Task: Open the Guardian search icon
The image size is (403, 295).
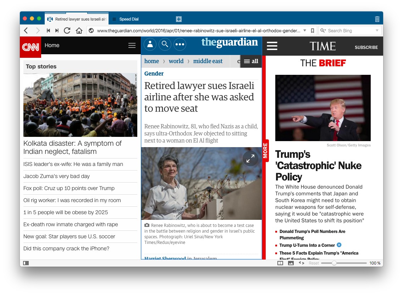Action: 165,44
